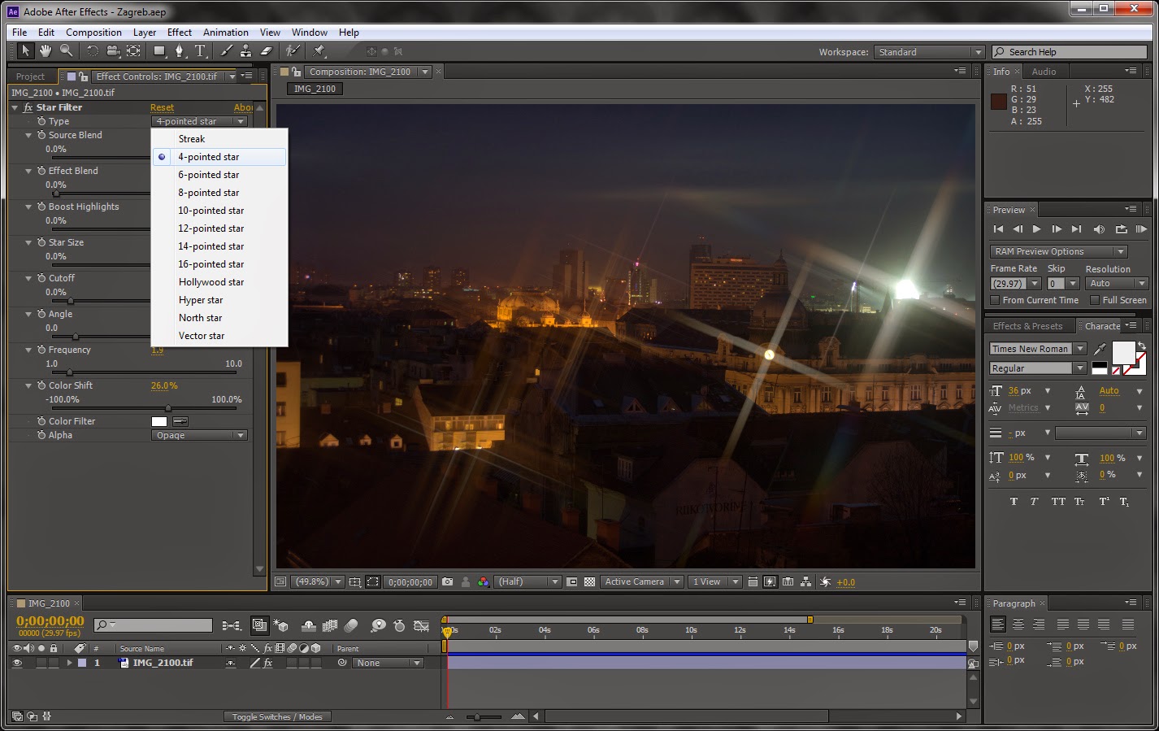The image size is (1159, 731).
Task: Select the Clone Stamp tool
Action: (x=246, y=50)
